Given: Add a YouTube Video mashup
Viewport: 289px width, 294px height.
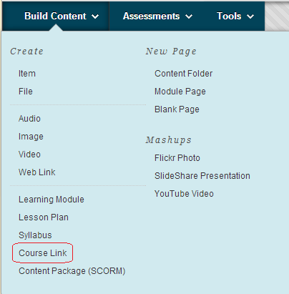Looking at the screenshot, I should pos(184,194).
